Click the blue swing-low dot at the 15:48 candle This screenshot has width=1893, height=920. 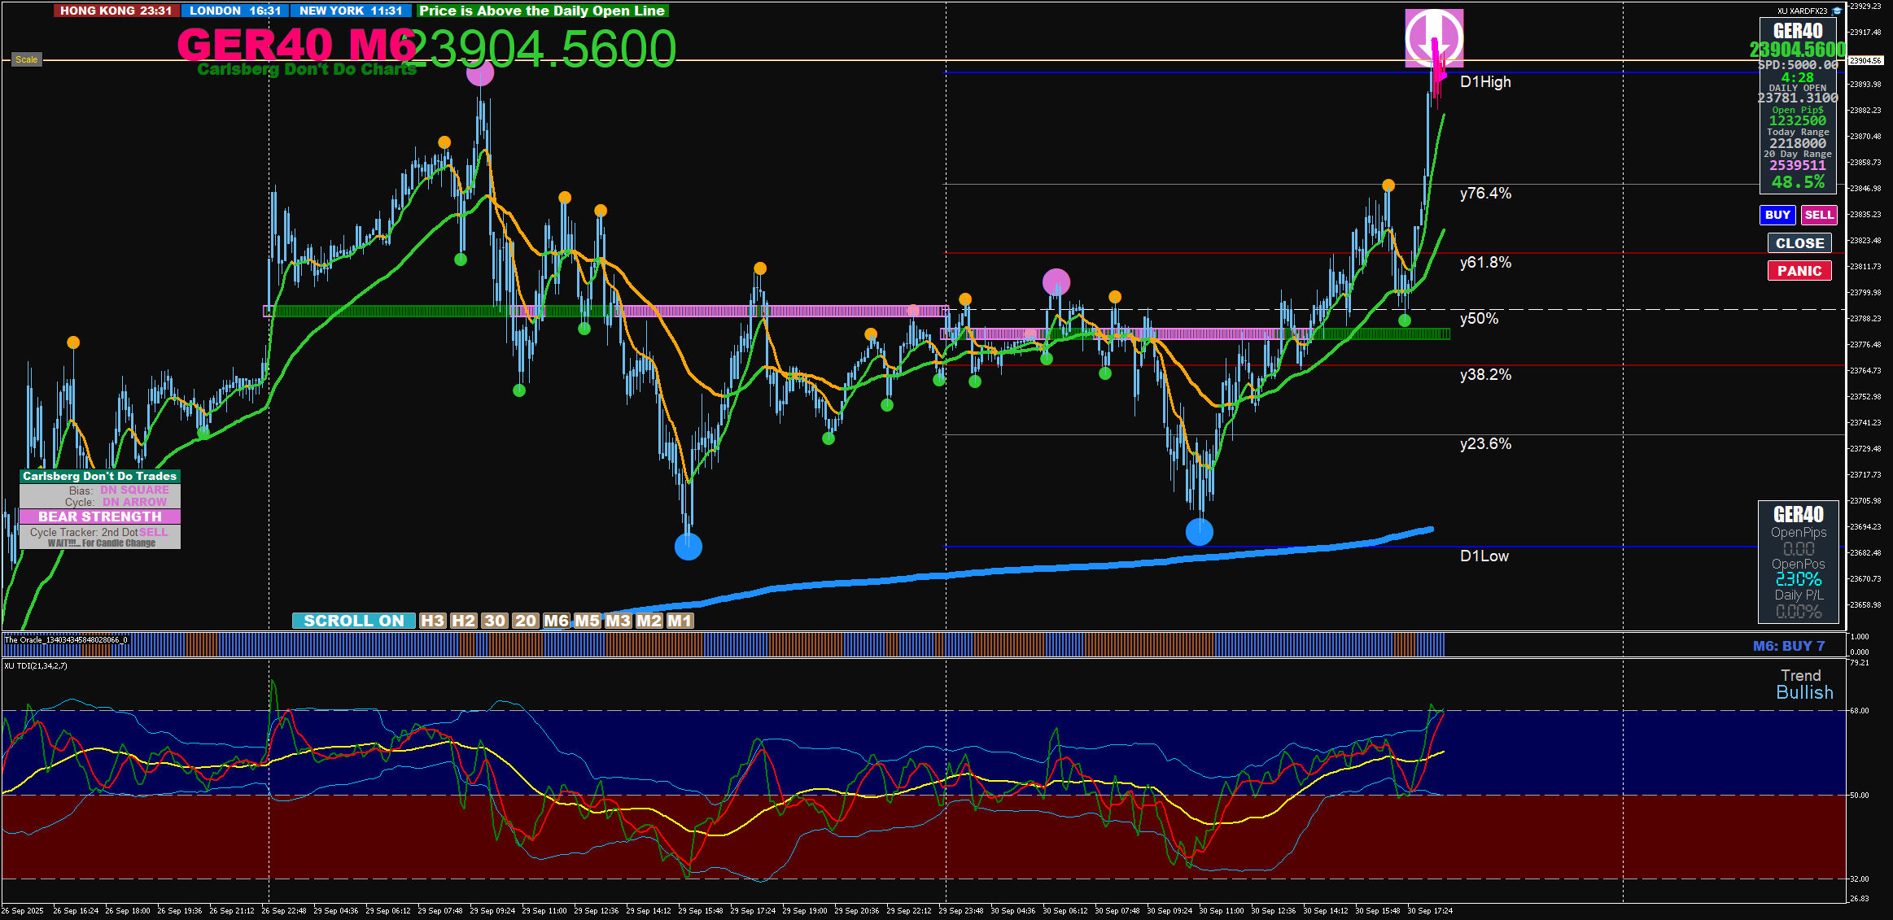[x=689, y=547]
